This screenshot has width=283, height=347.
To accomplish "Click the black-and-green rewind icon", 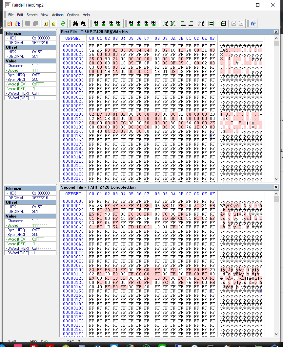I will pyautogui.click(x=138, y=23).
